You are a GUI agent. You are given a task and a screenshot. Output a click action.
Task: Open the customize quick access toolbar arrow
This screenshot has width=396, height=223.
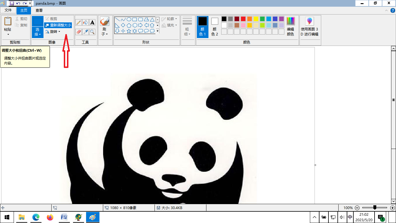tap(30, 3)
